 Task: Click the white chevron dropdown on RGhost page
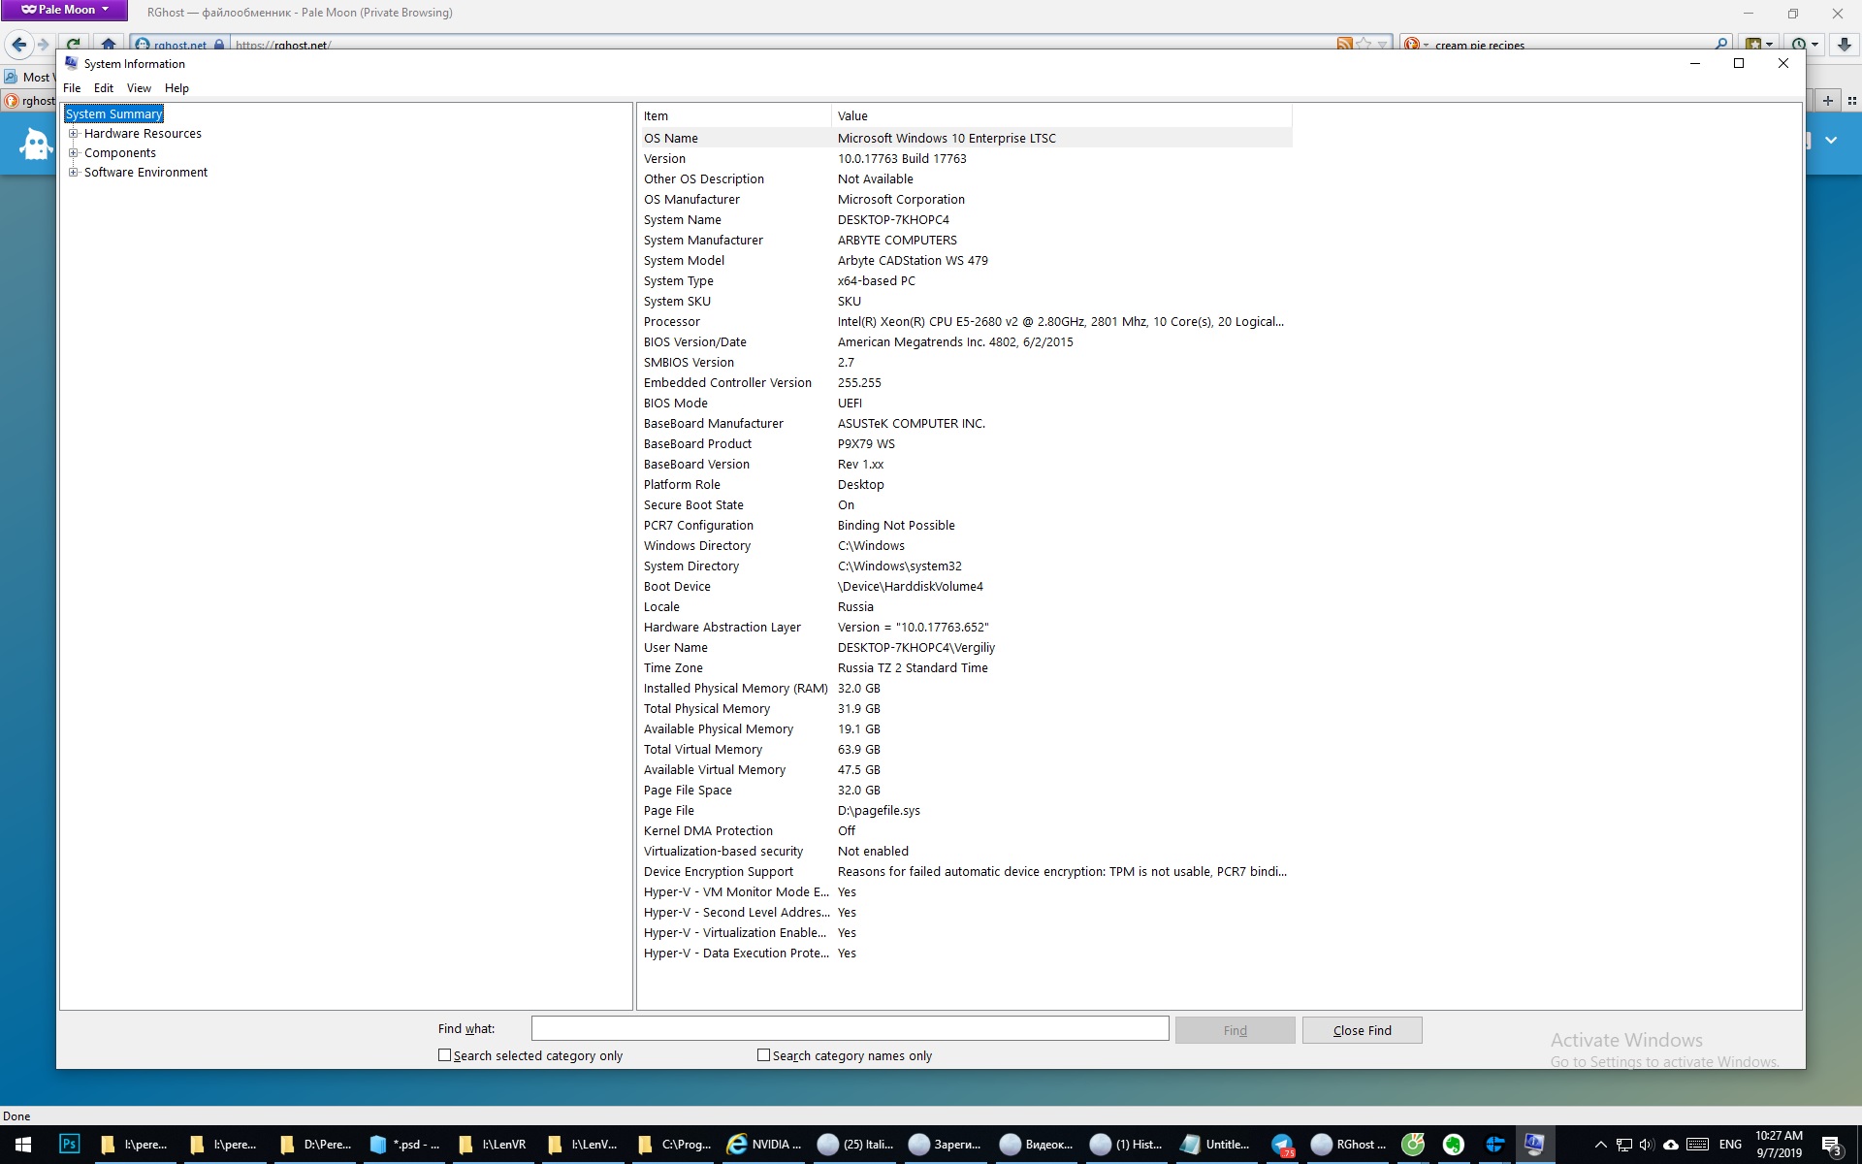coord(1831,140)
